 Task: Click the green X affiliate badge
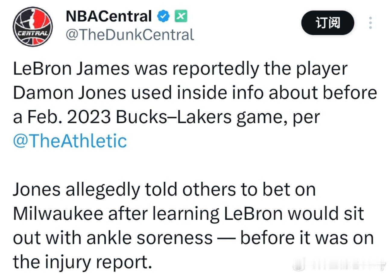pyautogui.click(x=181, y=16)
